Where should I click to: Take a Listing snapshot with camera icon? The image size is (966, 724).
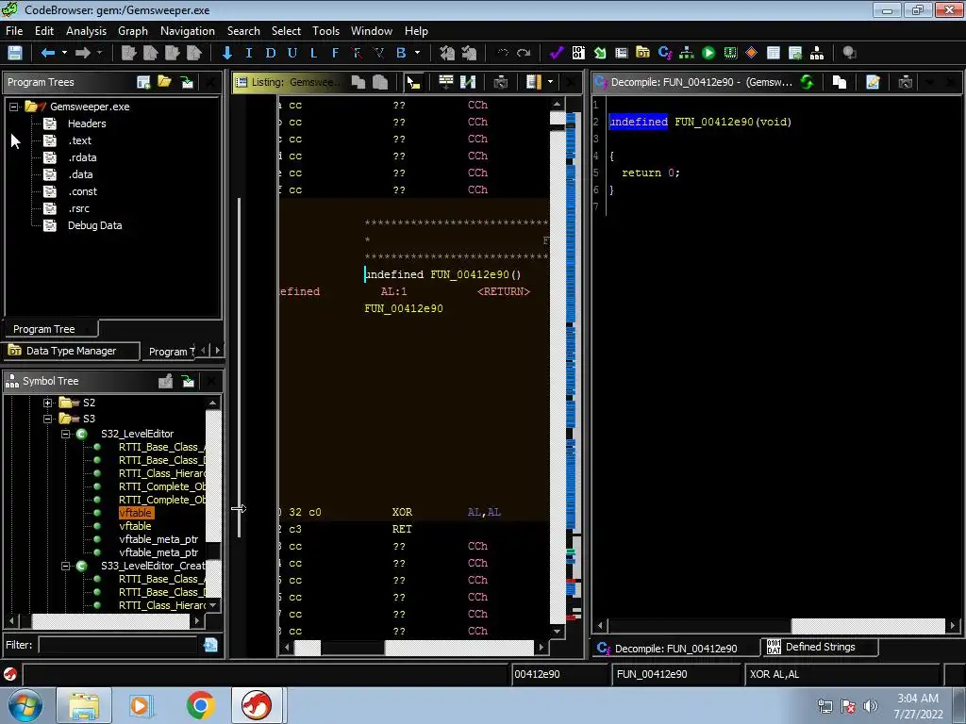tap(501, 82)
